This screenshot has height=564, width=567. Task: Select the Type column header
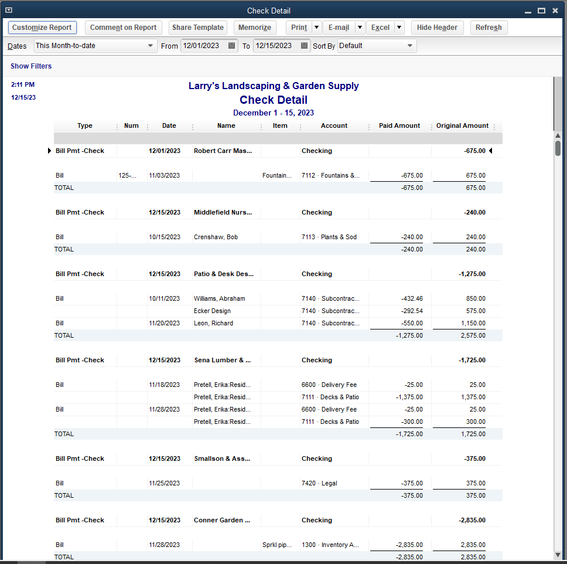[x=85, y=125]
